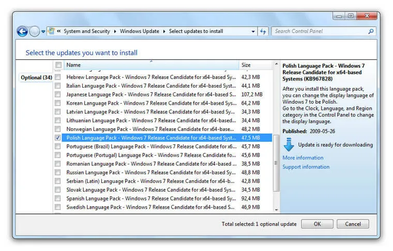Screen dimensions: 393x251
Task: Check Lithuanian Language Pack checkbox
Action: [58, 121]
